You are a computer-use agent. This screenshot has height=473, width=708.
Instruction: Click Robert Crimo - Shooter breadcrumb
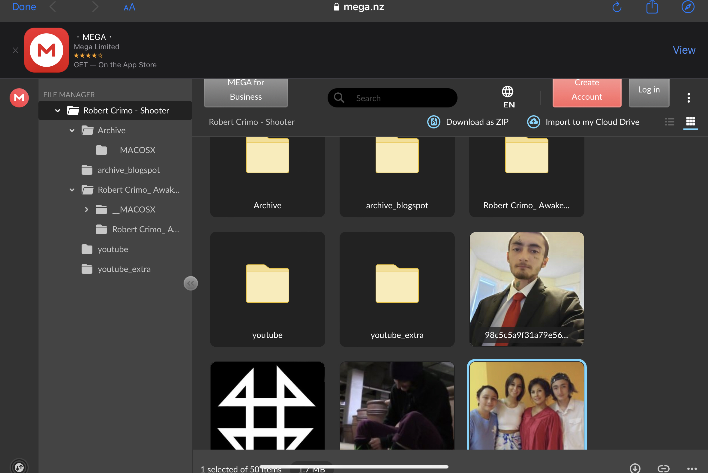251,122
